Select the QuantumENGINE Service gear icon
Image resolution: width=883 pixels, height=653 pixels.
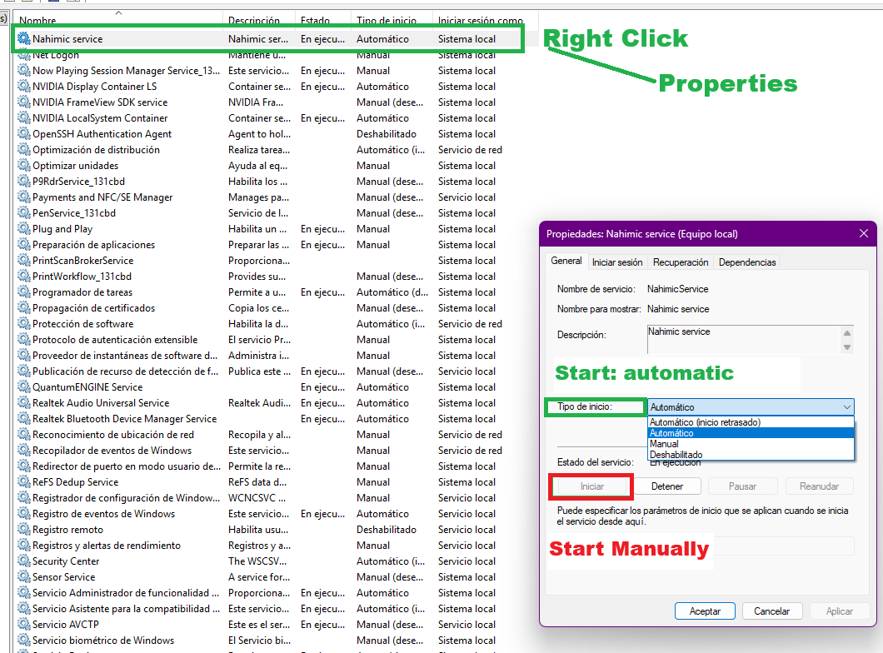point(24,387)
